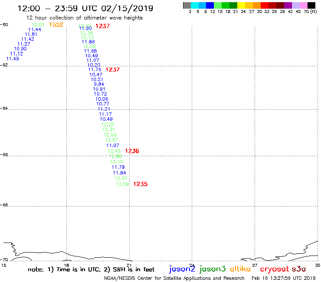Click the '24' label under the color legend
This screenshot has width=321, height=282.
[243, 11]
